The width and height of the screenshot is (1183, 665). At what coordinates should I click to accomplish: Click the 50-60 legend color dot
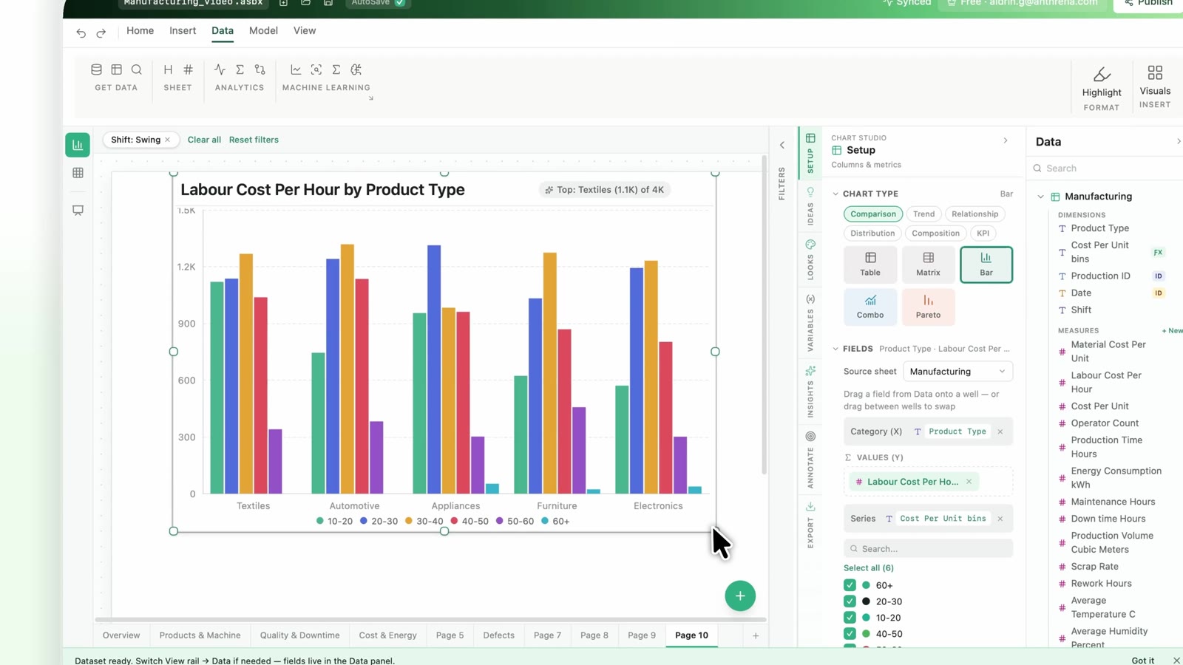(x=500, y=521)
